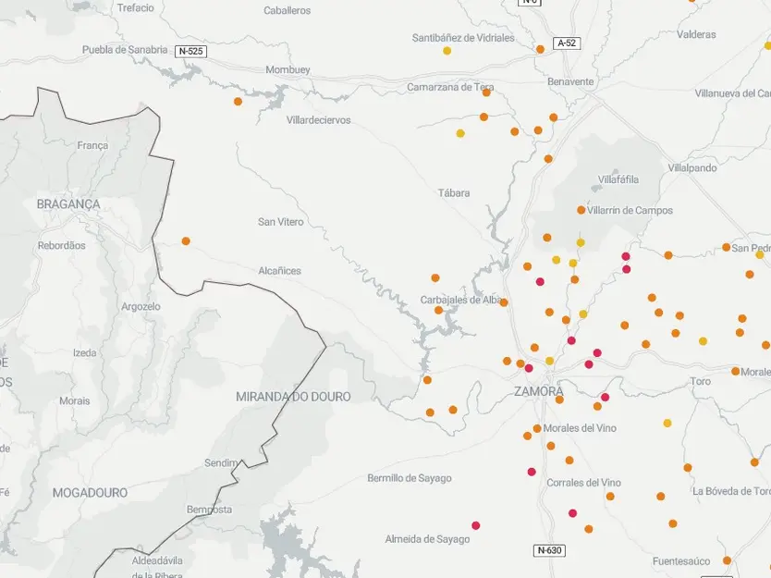Select the Bemposta label
Screen dimensions: 771x578
tap(209, 510)
